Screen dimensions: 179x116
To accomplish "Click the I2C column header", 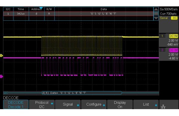I will pos(8,9).
